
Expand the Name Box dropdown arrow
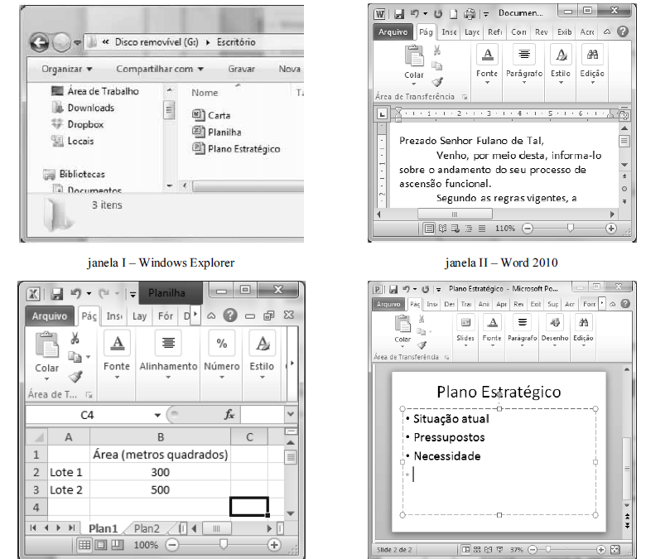point(157,414)
